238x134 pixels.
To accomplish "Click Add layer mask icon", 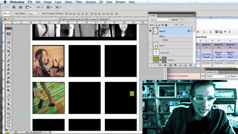I will click(x=170, y=65).
